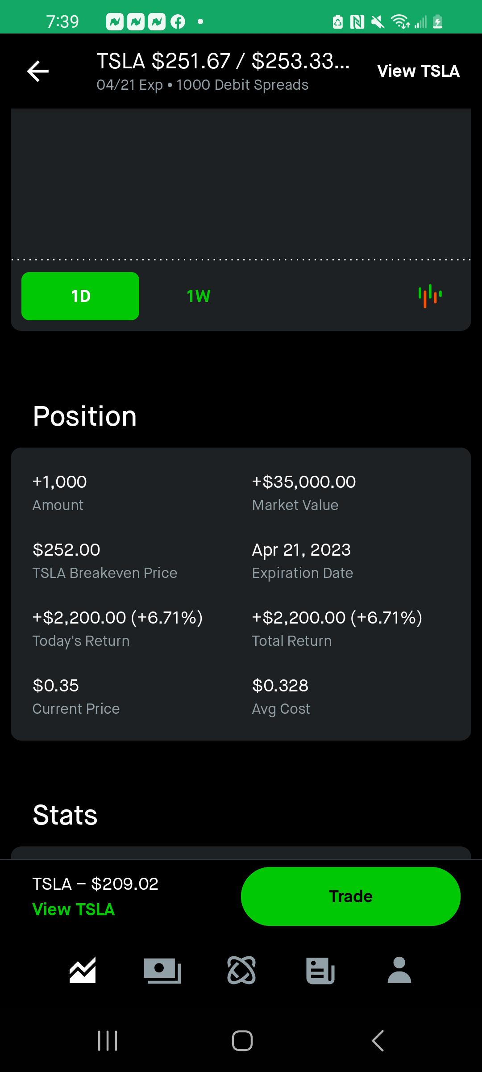Open the account profile tab icon

tap(399, 970)
